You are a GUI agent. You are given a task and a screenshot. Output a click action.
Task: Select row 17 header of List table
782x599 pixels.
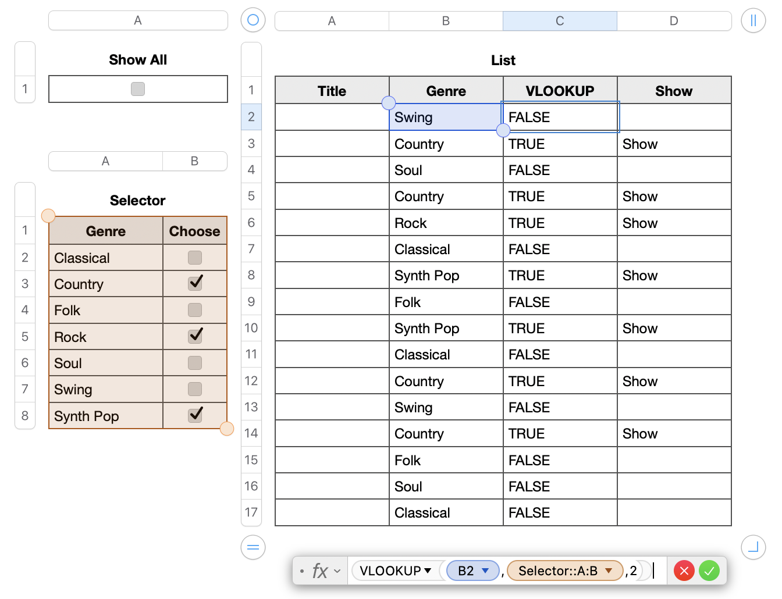point(251,512)
